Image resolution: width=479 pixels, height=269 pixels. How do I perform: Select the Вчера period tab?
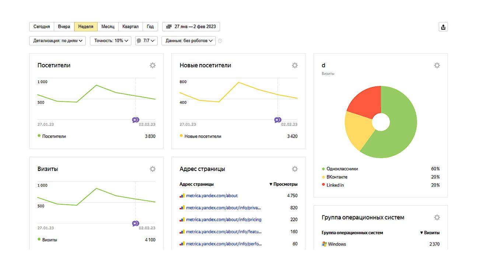point(64,26)
